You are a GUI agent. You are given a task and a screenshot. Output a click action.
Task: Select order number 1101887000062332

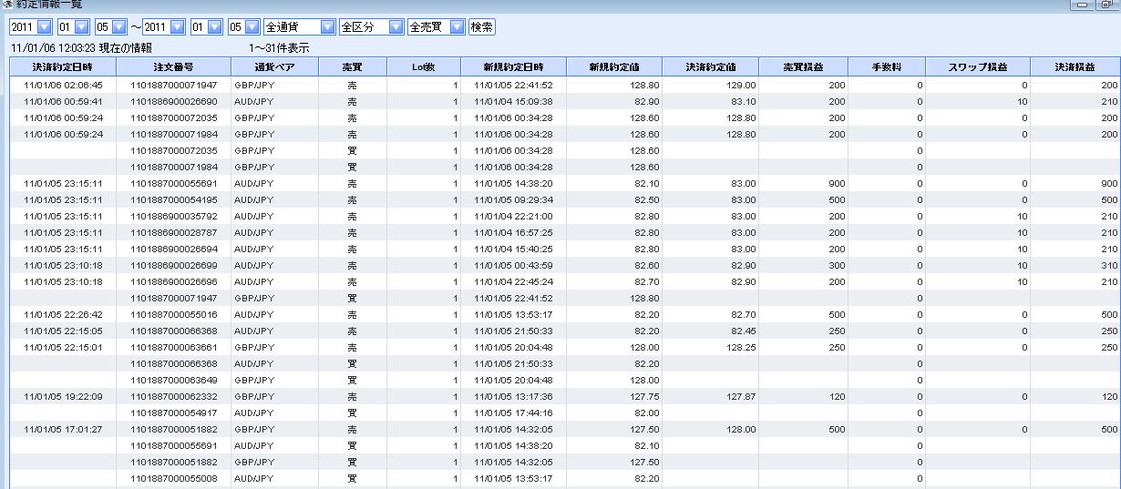174,396
